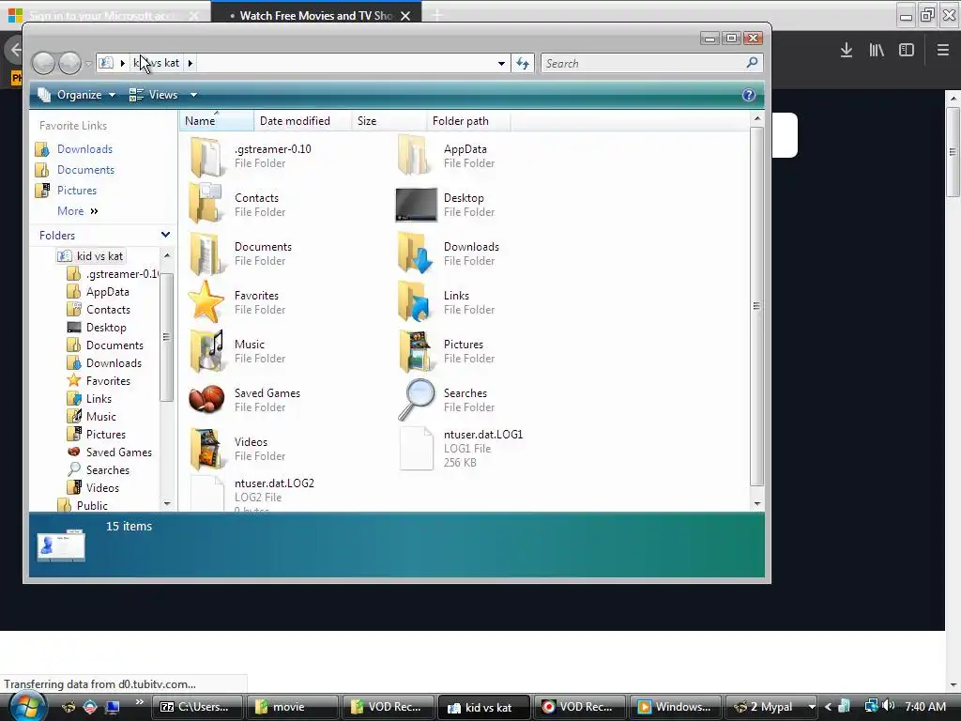Click the Views button in the toolbar

point(154,95)
